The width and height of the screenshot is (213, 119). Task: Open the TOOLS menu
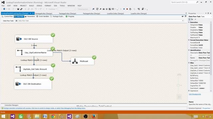pos(62,6)
